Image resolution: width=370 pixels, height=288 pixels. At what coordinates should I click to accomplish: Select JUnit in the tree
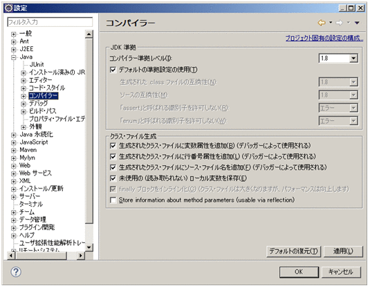37,65
